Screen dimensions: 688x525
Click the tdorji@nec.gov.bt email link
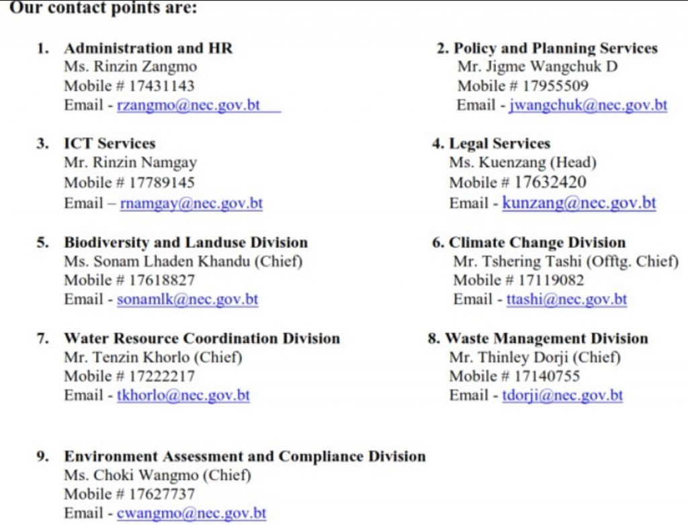coord(562,395)
